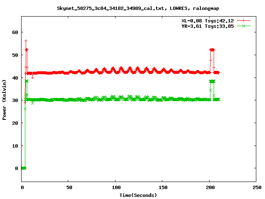The width and height of the screenshot is (265, 199).
Task: Click the green zero-power points at the plot origin
Action: click(23, 168)
